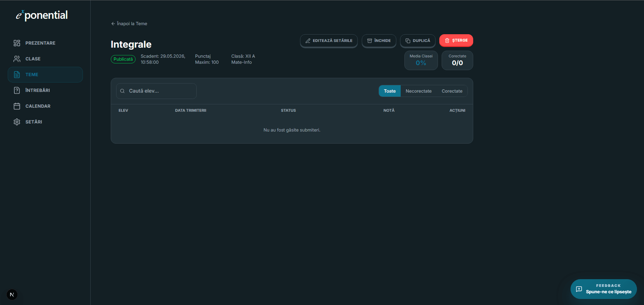Click the NOTĂ column header
Screen dimensions: 644x305
pos(389,110)
